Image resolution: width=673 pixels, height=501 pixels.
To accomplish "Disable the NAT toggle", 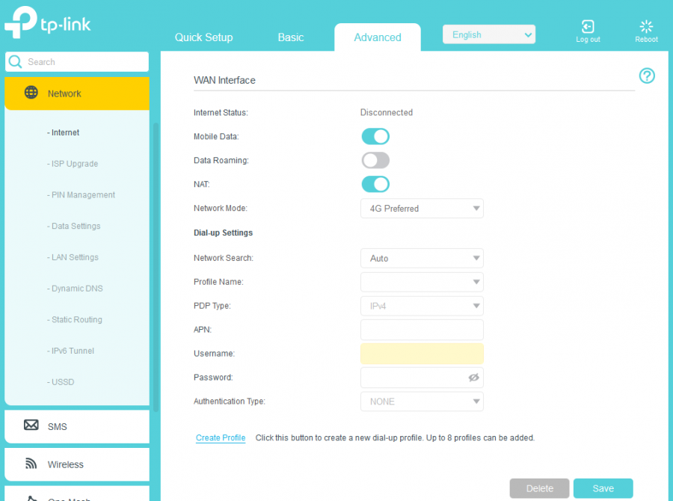I will pyautogui.click(x=375, y=184).
